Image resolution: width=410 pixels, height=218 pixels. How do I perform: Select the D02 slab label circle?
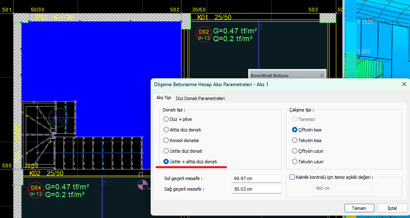click(x=204, y=34)
